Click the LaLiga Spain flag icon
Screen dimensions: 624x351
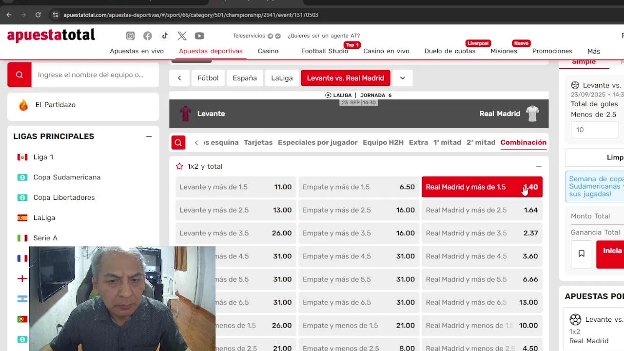(22, 218)
